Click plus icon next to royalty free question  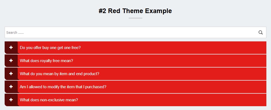pos(11,61)
